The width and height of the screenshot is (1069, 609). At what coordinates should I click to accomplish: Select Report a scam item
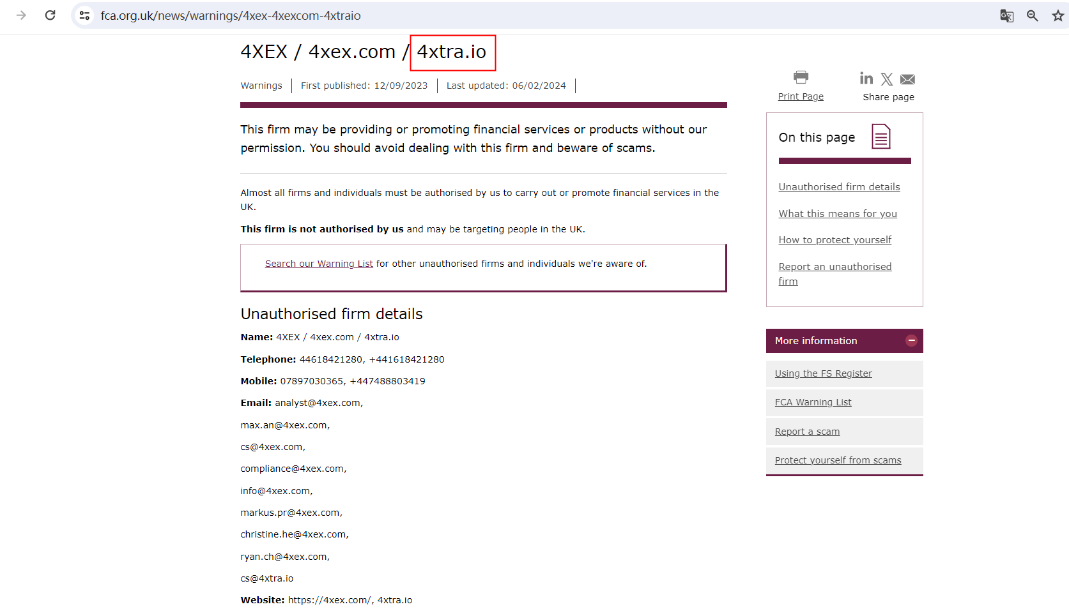(x=807, y=432)
